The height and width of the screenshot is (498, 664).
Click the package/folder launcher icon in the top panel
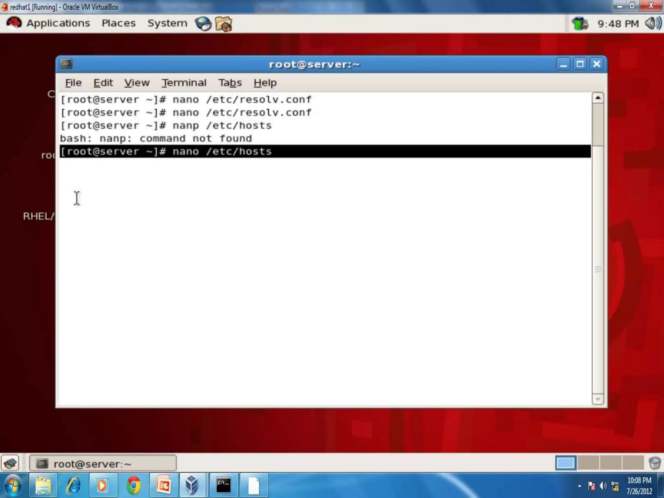[x=223, y=24]
